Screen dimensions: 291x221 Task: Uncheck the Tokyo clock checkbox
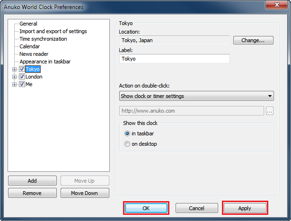(22, 69)
